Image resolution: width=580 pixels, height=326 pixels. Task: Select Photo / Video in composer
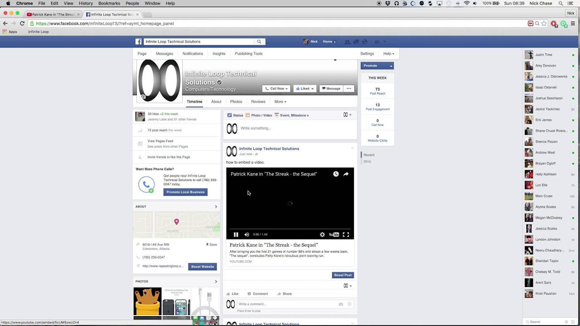(259, 115)
